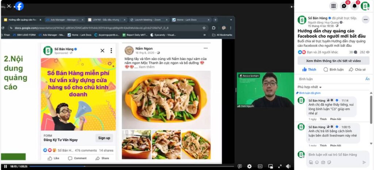This screenshot has width=374, height=170.
Task: Open the Facebook menu grid icon
Action: [333, 6]
